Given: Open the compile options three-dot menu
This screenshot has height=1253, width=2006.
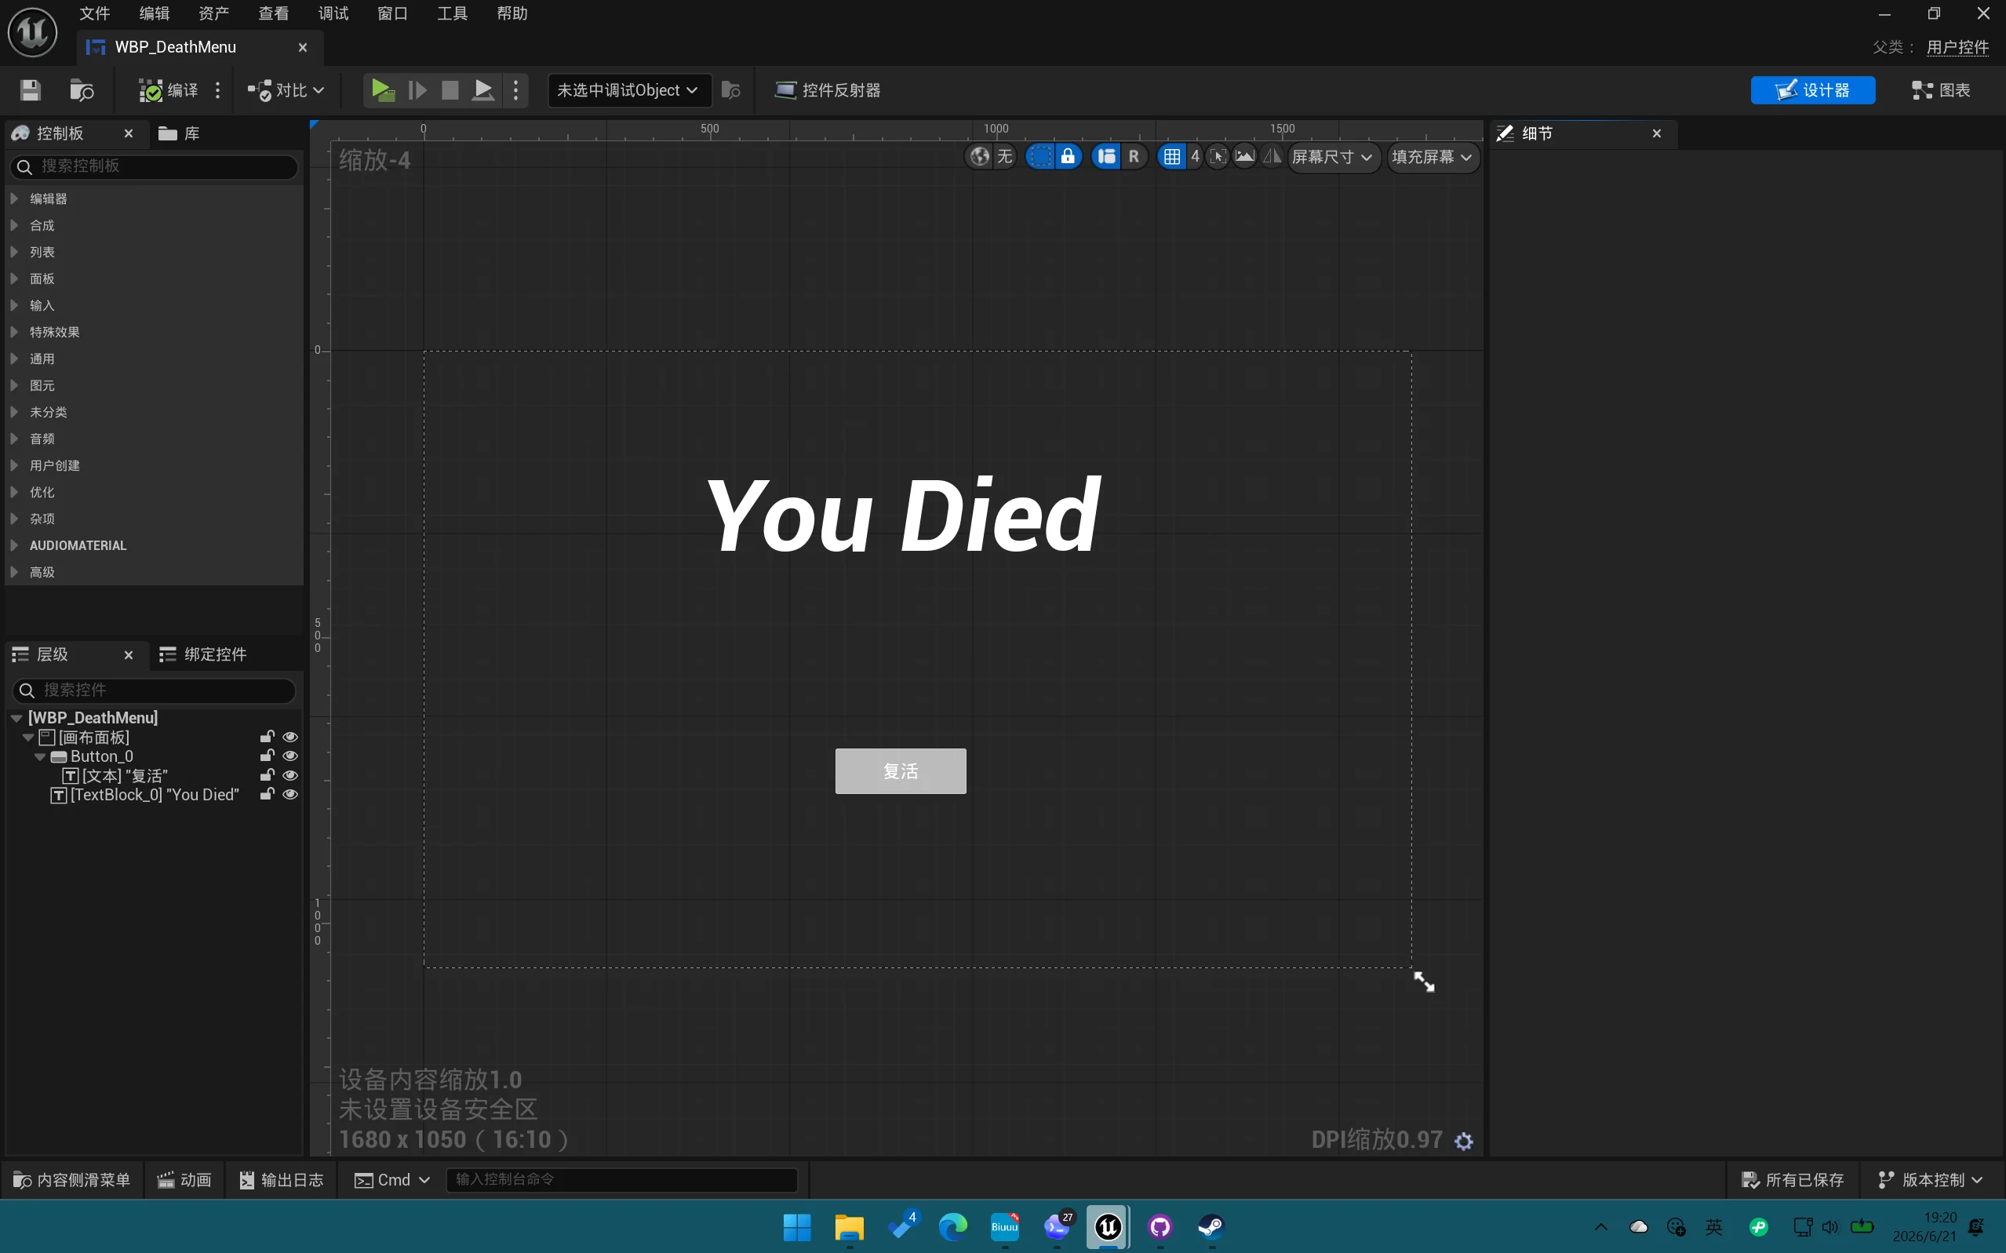Looking at the screenshot, I should coord(218,90).
